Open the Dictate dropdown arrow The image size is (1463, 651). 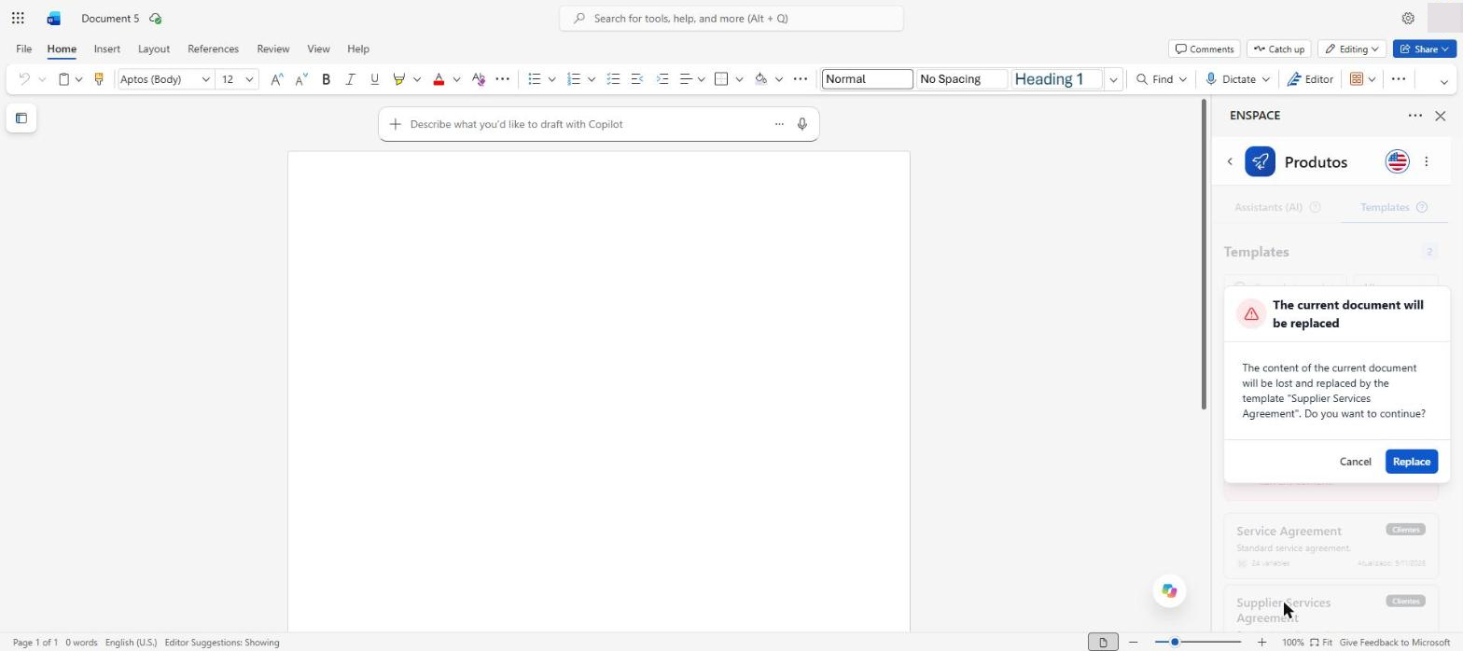[x=1266, y=79]
